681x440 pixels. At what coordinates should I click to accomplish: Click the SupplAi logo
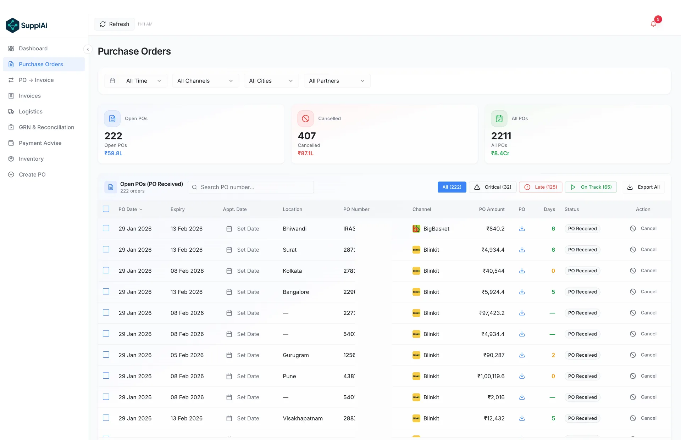click(x=27, y=25)
